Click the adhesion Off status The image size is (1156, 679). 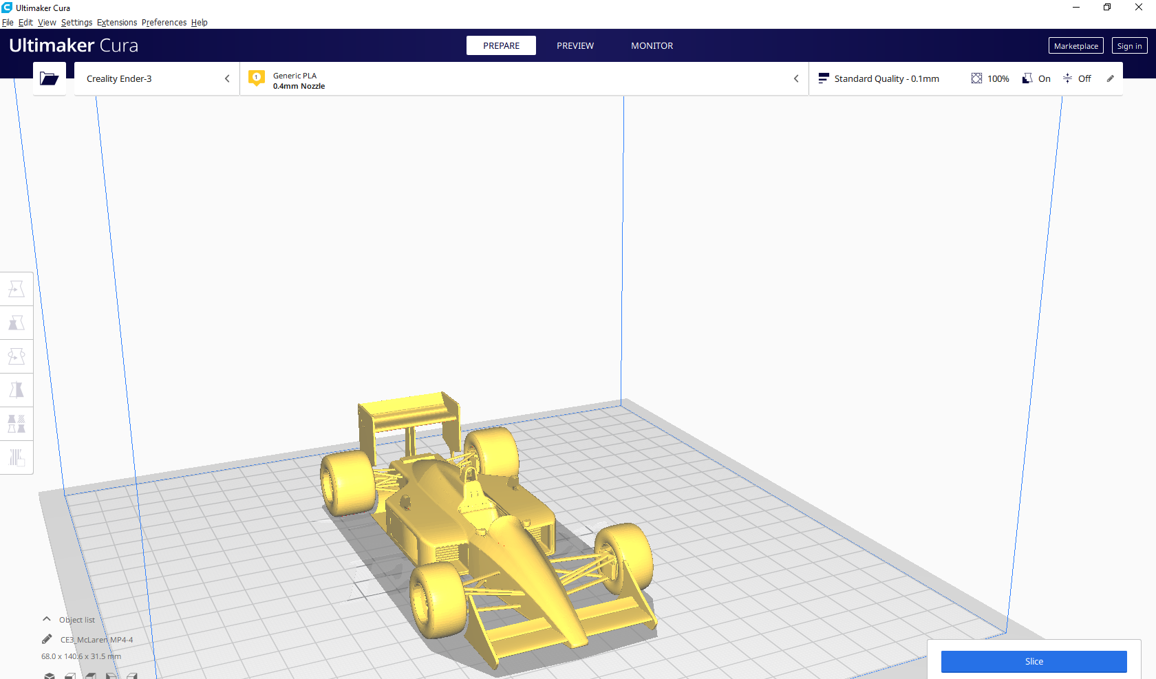1084,78
